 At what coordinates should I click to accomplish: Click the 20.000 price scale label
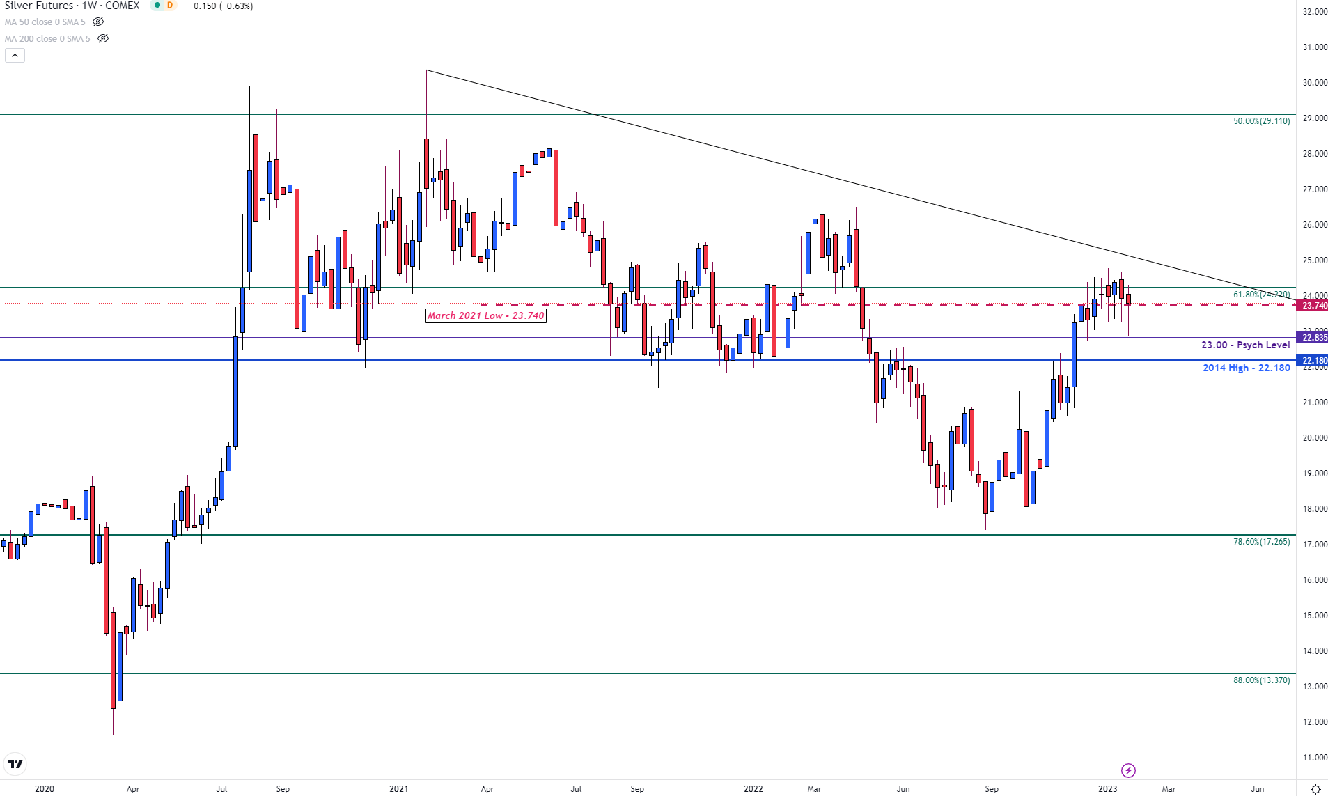coord(1315,438)
